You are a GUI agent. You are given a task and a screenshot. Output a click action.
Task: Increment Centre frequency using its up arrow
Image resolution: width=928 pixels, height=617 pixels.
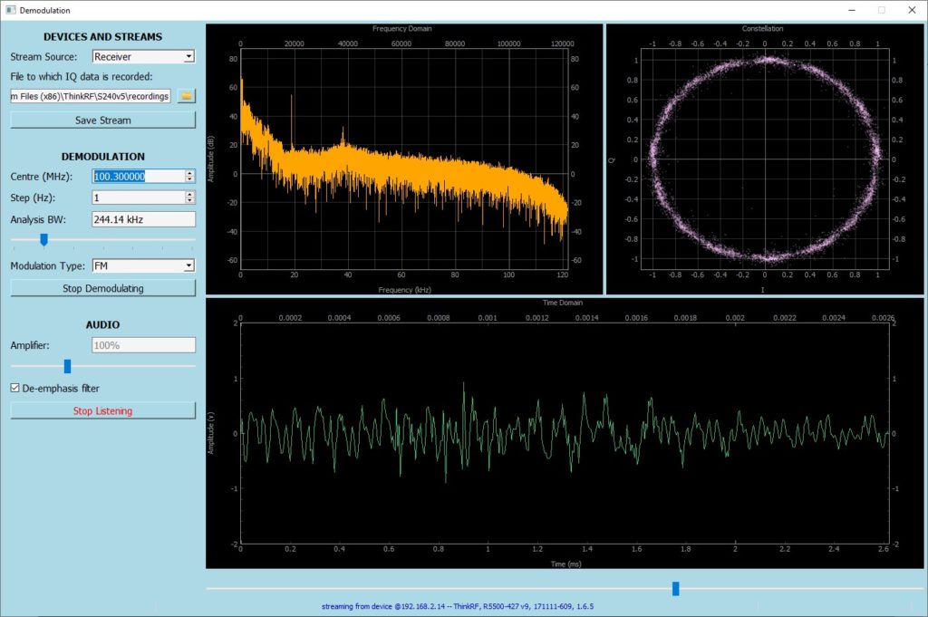[x=190, y=171]
